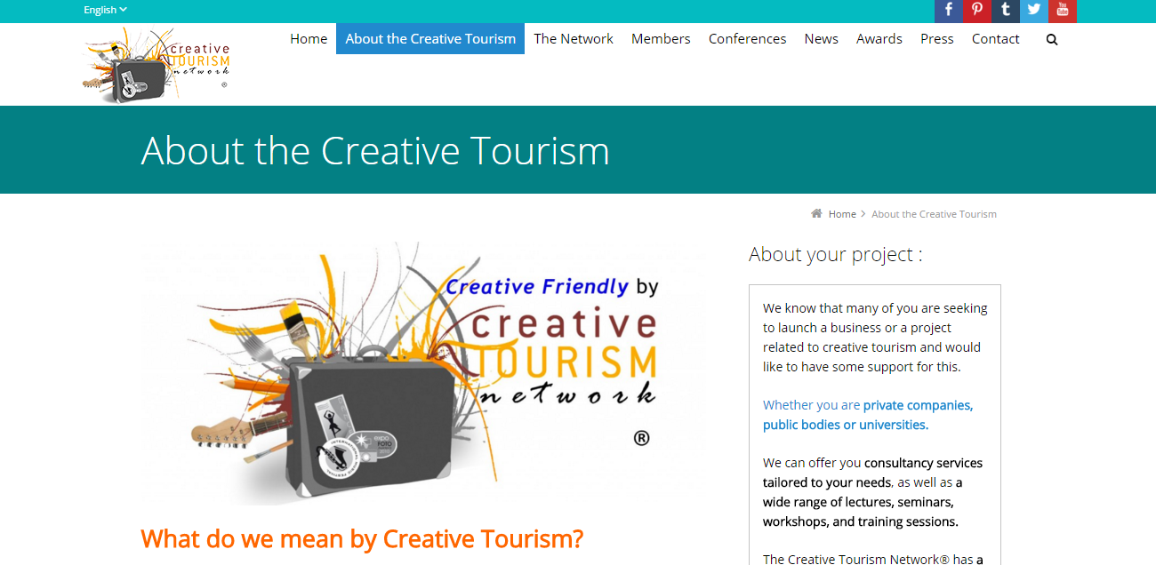The width and height of the screenshot is (1156, 565).
Task: Expand the English language dropdown
Action: coord(105,10)
